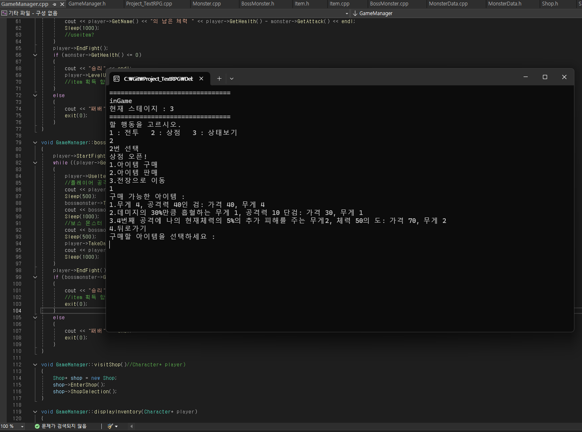Click the cmd icon on the terminal tab
Image resolution: width=582 pixels, height=432 pixels.
117,79
